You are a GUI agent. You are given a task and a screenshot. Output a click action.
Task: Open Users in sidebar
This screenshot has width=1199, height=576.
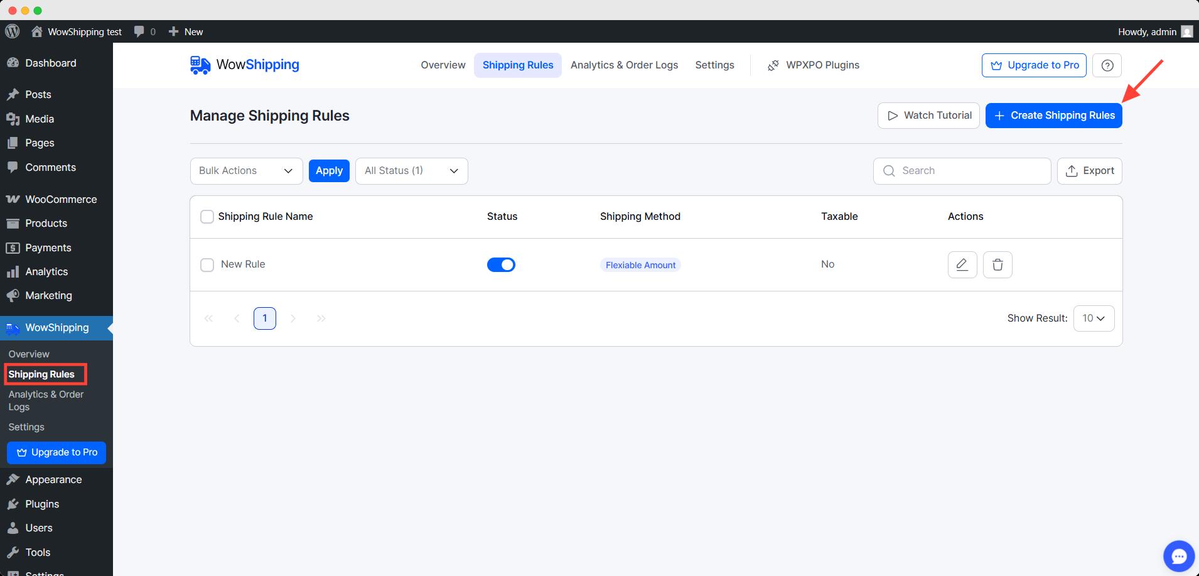[56, 528]
